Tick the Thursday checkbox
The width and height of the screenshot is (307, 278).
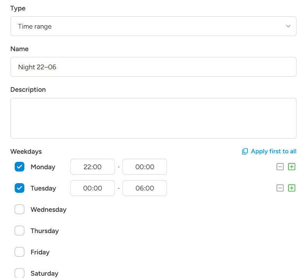point(20,231)
